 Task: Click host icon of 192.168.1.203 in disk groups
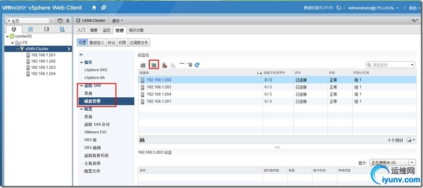pyautogui.click(x=143, y=87)
